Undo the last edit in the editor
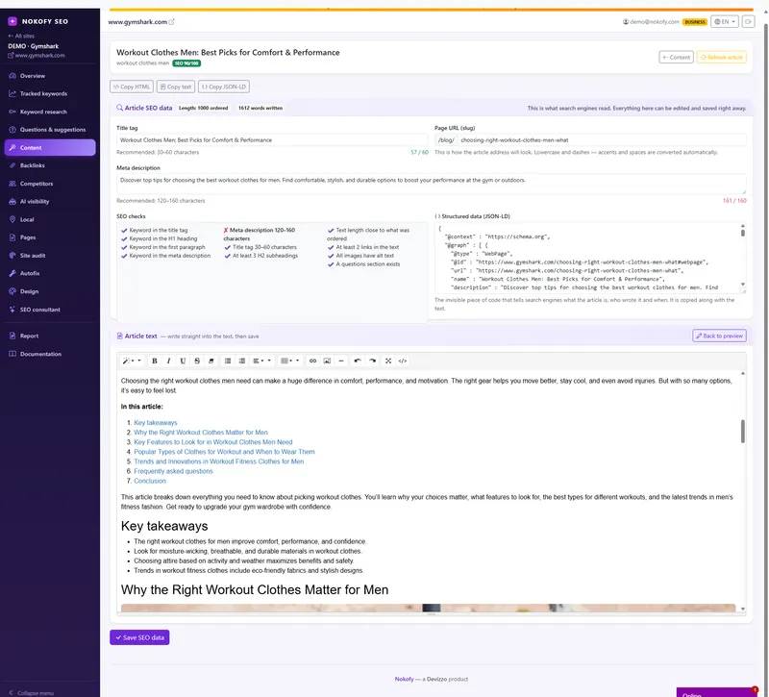This screenshot has width=769, height=697. [358, 361]
